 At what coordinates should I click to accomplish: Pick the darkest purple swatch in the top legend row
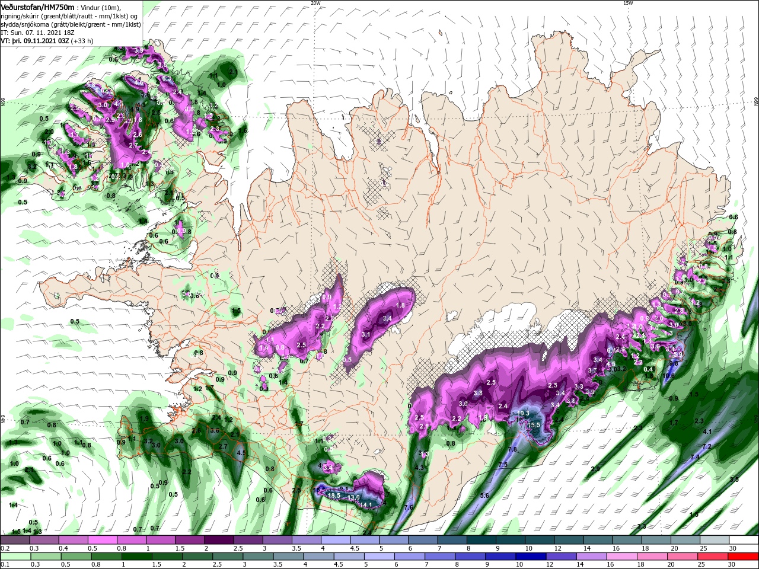(x=218, y=540)
